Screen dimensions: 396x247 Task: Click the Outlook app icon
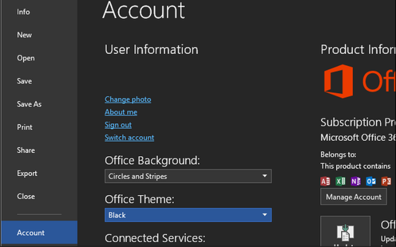(x=371, y=181)
